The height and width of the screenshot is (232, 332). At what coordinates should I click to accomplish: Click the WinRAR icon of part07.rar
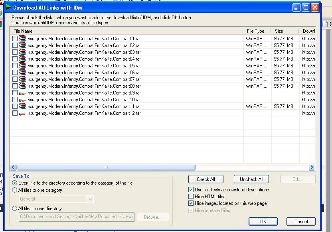(22, 79)
